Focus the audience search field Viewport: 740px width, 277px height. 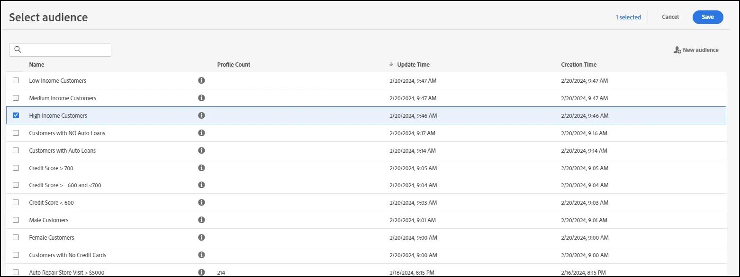pyautogui.click(x=60, y=50)
